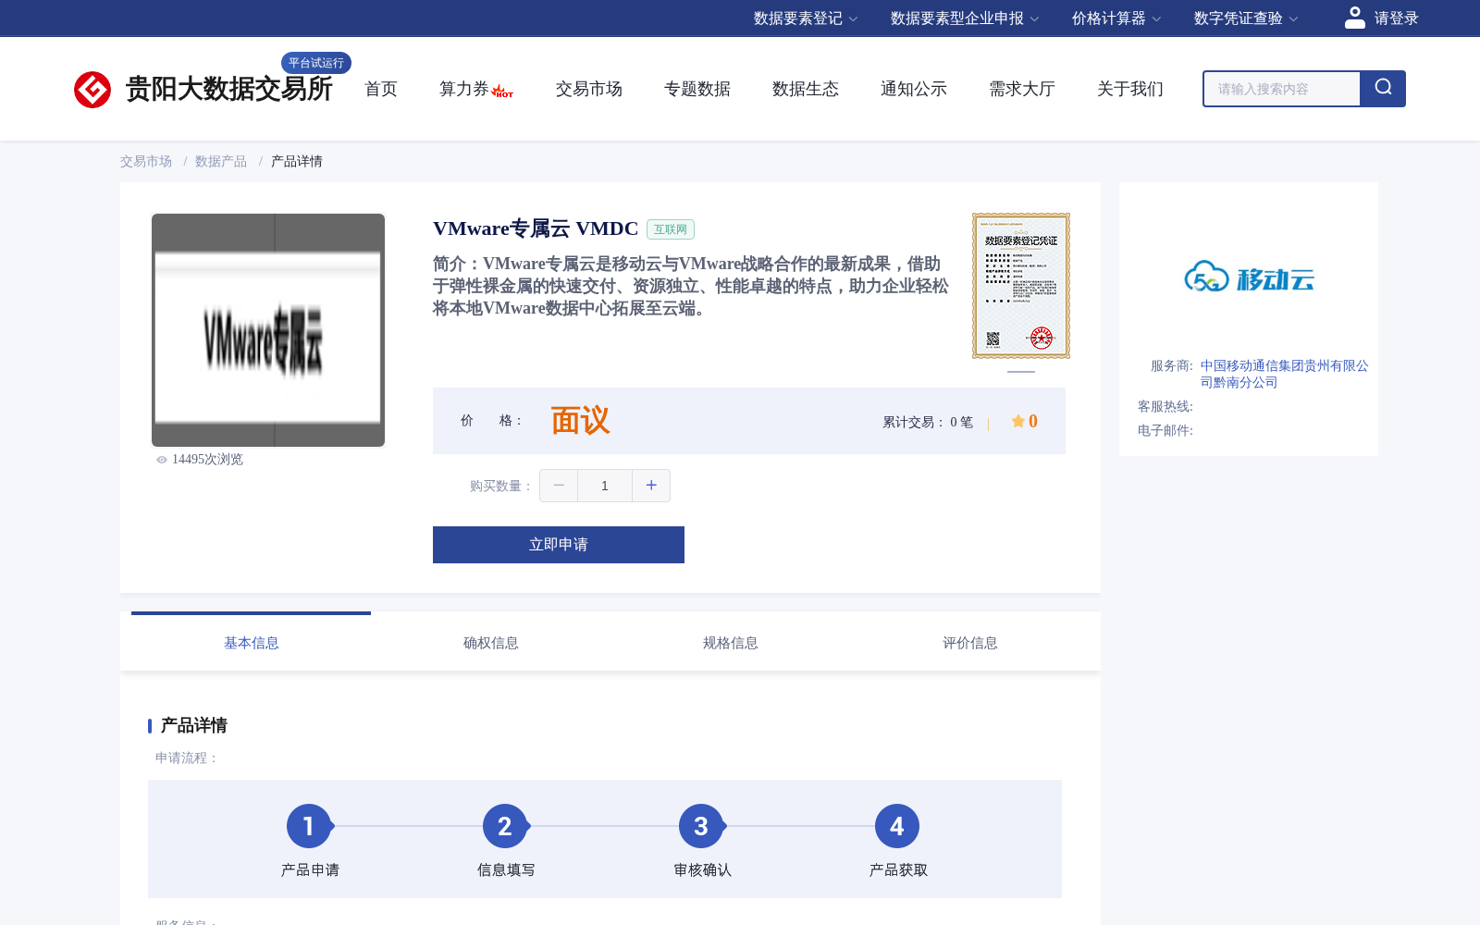Click the 立即申请 button

click(559, 545)
